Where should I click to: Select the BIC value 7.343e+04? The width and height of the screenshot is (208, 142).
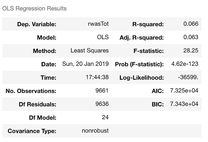click(184, 104)
